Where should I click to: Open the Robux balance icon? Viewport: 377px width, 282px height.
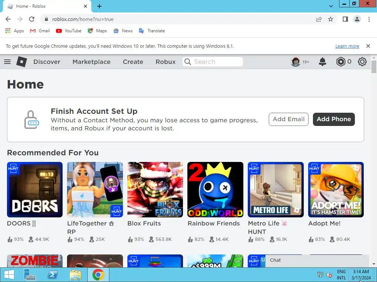341,62
